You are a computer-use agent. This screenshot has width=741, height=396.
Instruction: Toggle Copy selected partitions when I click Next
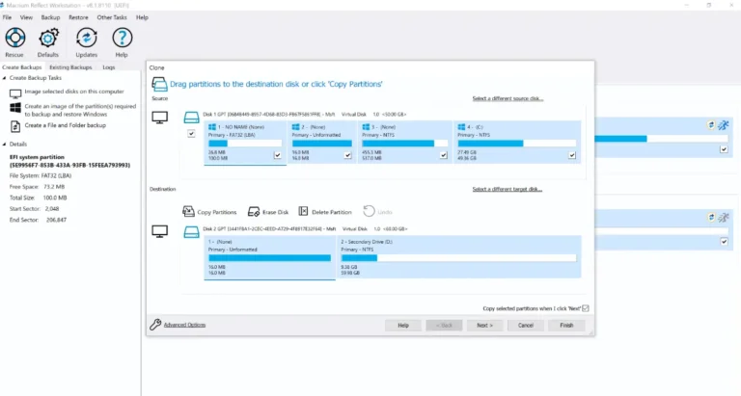point(586,308)
